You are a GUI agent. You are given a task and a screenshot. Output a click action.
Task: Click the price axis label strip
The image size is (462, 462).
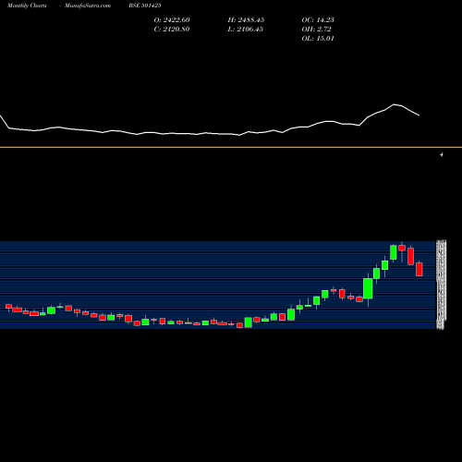[441, 285]
